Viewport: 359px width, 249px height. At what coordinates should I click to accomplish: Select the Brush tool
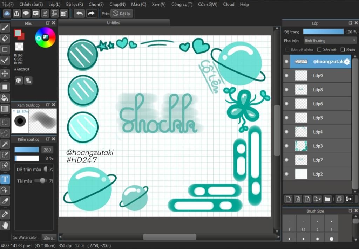[5, 27]
